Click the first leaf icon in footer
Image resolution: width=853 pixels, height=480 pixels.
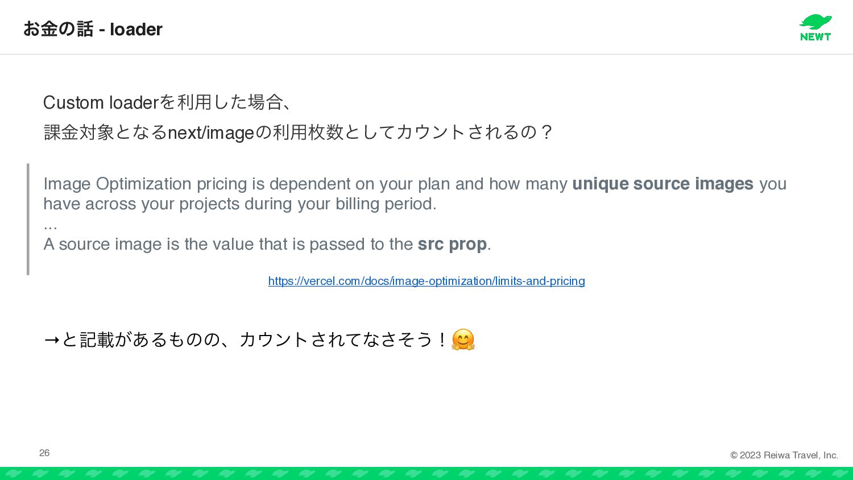[14, 473]
